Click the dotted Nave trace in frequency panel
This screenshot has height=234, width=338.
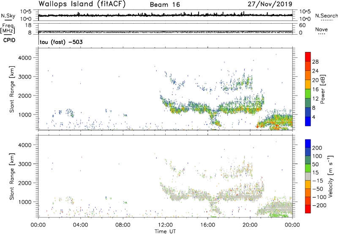click(165, 33)
